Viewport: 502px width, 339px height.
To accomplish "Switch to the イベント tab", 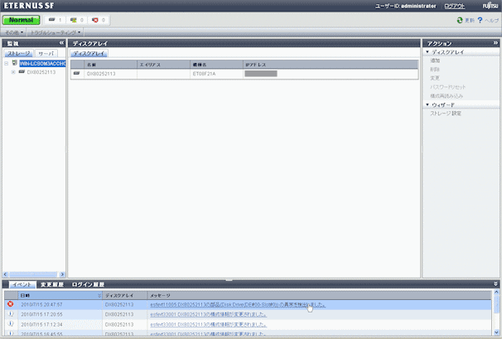I will [x=22, y=284].
